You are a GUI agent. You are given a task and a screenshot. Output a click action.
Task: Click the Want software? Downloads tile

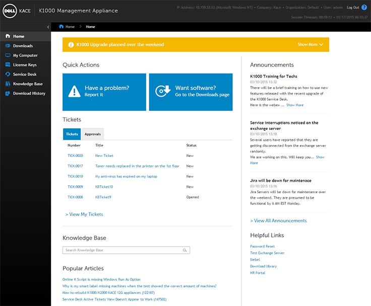coord(191,92)
